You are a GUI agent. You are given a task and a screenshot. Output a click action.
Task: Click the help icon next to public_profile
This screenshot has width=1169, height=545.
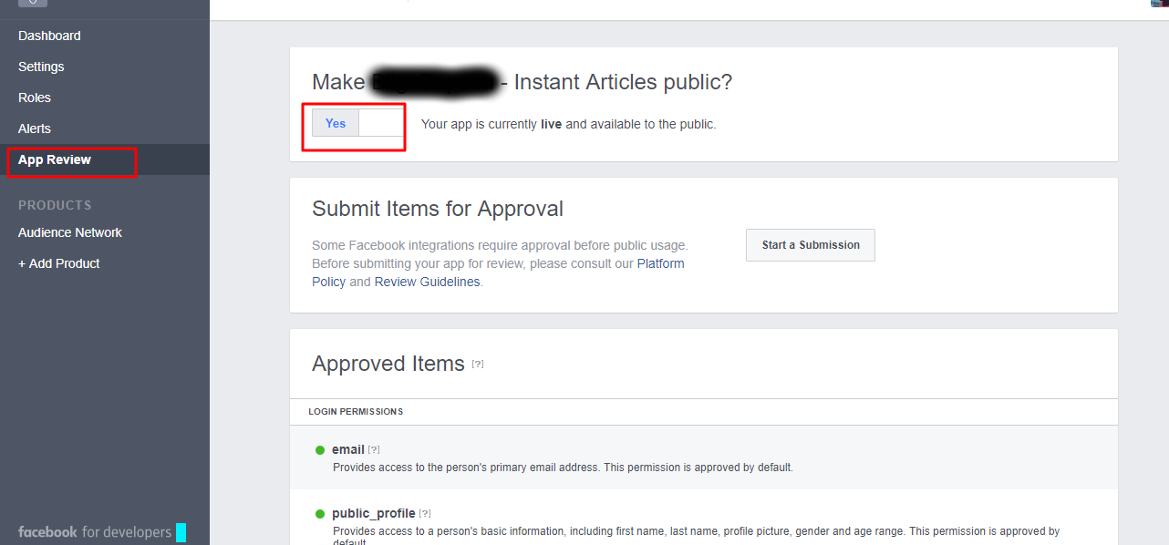425,514
